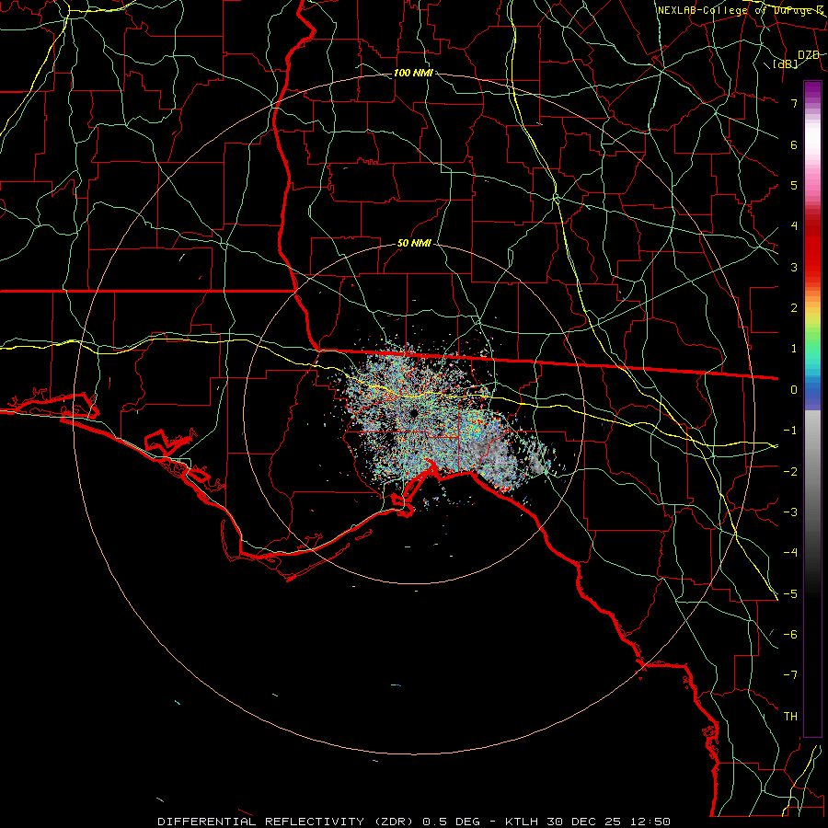Viewport: 828px width, 828px height.
Task: Click the -6 dB scale label
Action: click(790, 635)
